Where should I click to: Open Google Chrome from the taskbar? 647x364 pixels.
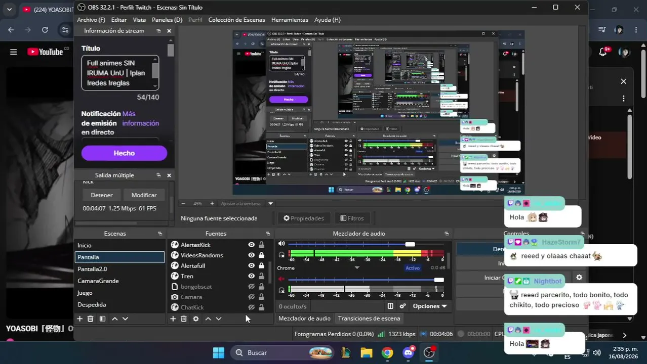click(x=387, y=352)
